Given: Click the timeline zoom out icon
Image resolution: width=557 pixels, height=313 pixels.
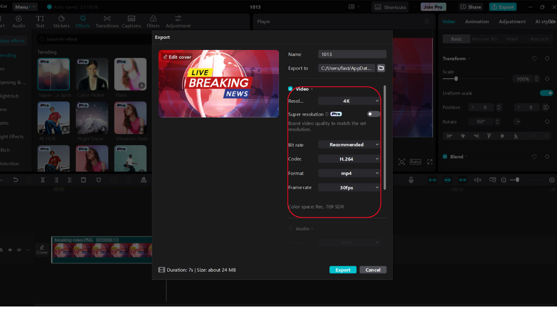Looking at the screenshot, I should [x=503, y=180].
